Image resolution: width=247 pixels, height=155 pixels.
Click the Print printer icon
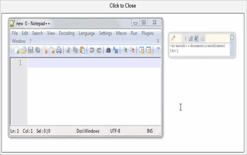point(59,50)
